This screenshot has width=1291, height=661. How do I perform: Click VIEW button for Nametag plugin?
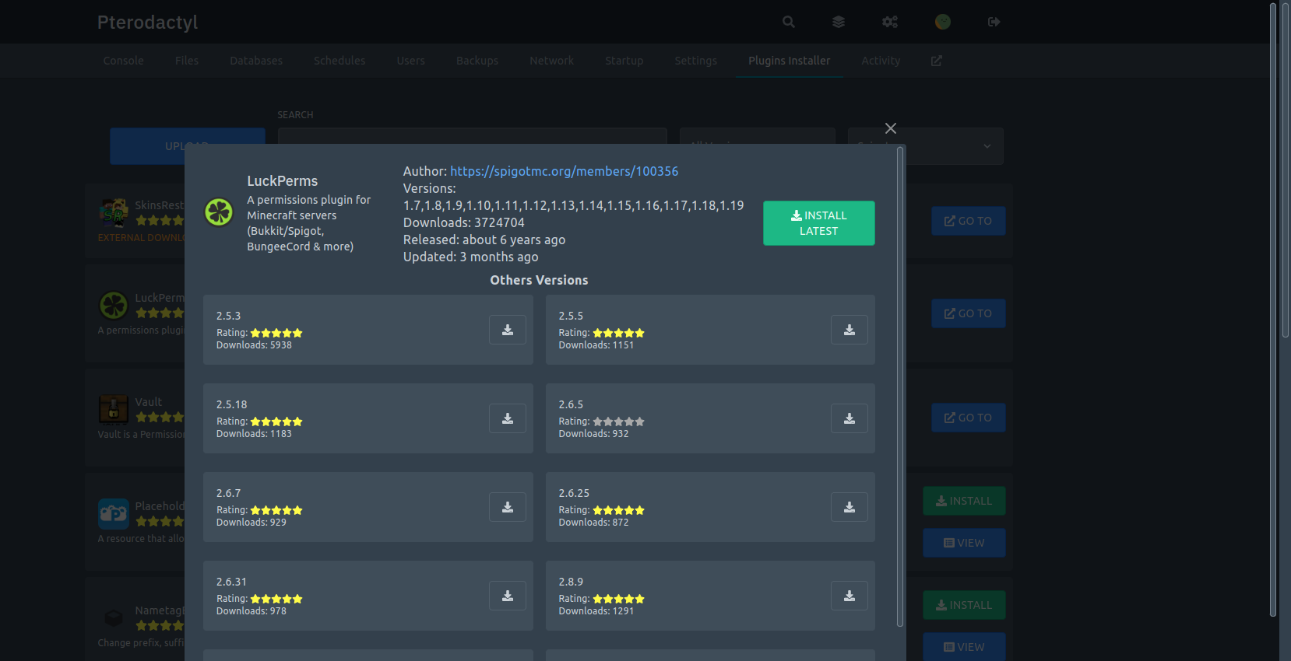click(x=964, y=647)
